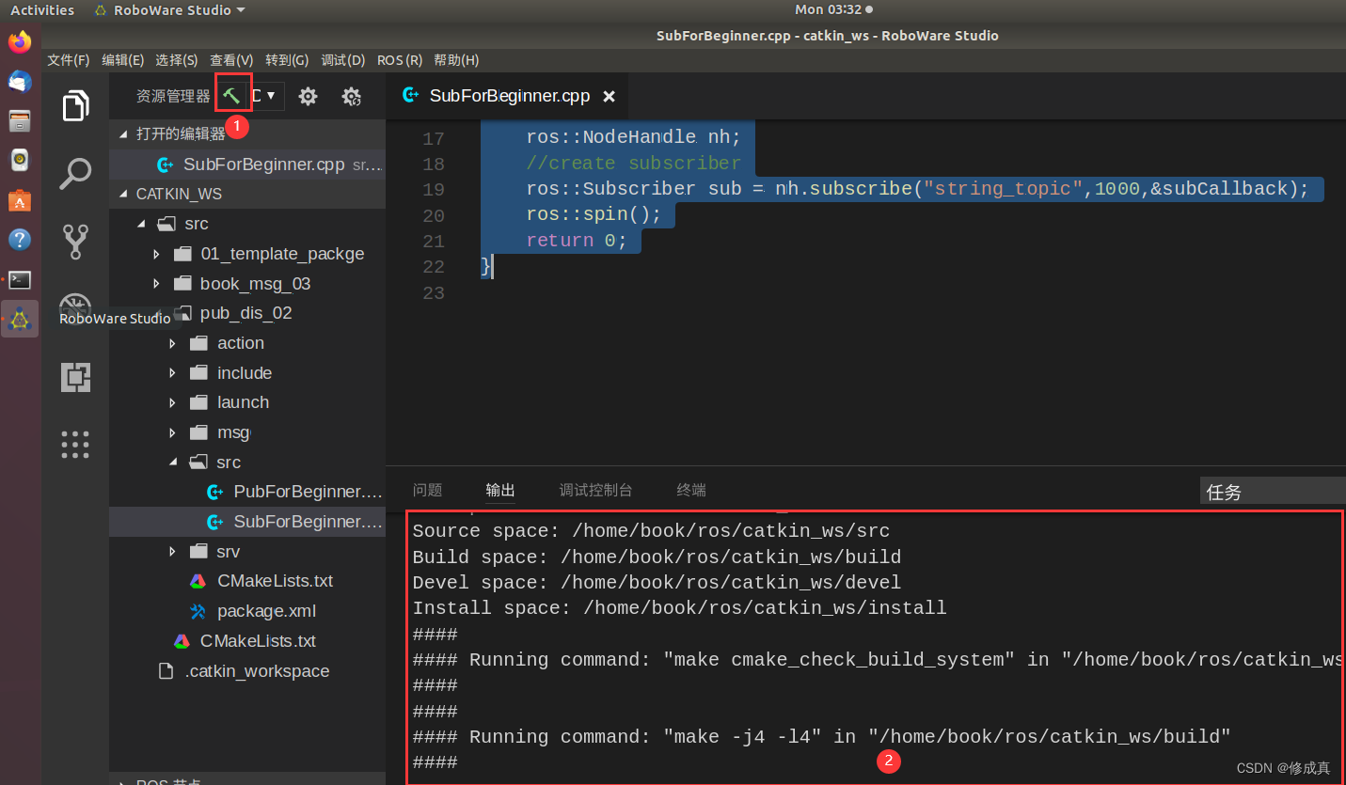Expand the include folder

click(x=172, y=373)
